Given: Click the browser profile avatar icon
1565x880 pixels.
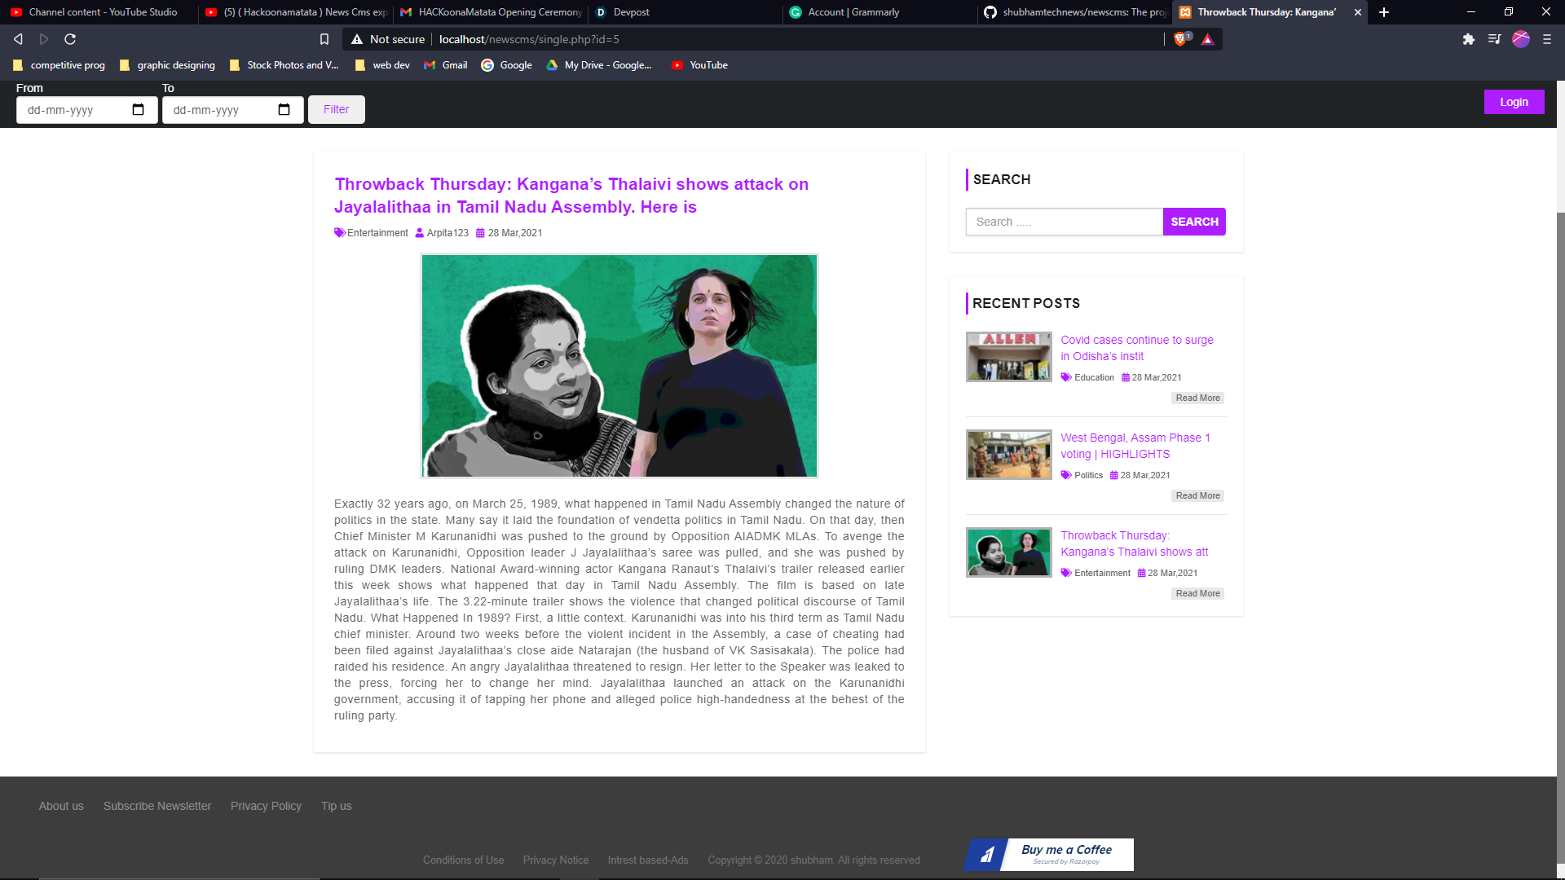Looking at the screenshot, I should pos(1520,39).
